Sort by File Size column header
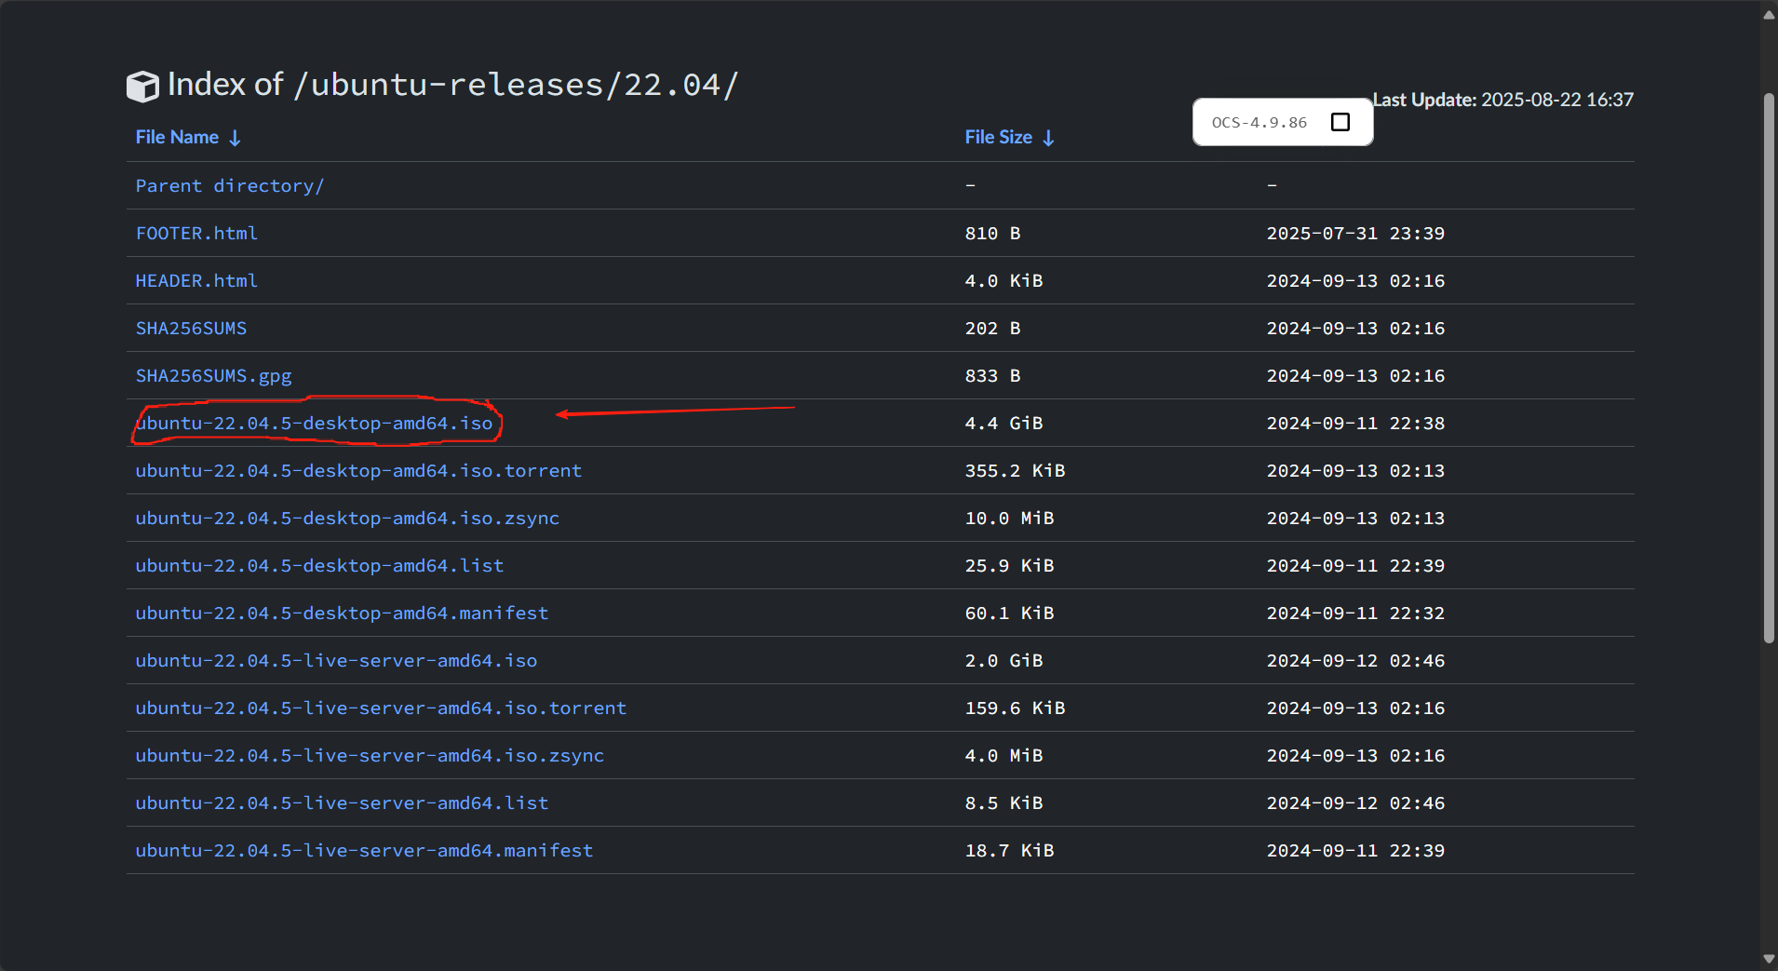The width and height of the screenshot is (1778, 971). click(x=998, y=137)
